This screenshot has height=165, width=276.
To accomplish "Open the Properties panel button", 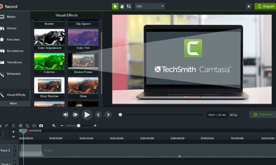I will (x=263, y=114).
